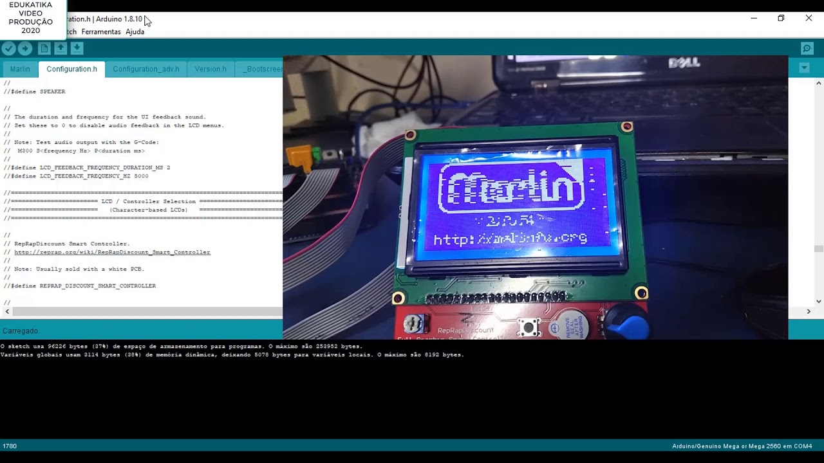Image resolution: width=824 pixels, height=463 pixels.
Task: Click the Verify checkmark toolbar icon
Action: tap(8, 48)
